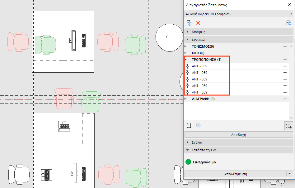Add elements to ΤΡΟΠΟΠΟΙΗΣΗ with plus icon

click(x=285, y=60)
